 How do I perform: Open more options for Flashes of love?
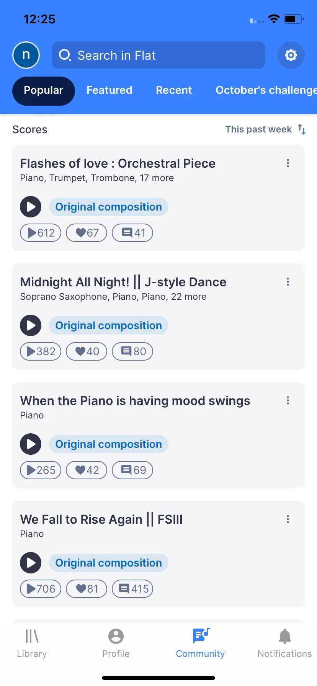[288, 163]
